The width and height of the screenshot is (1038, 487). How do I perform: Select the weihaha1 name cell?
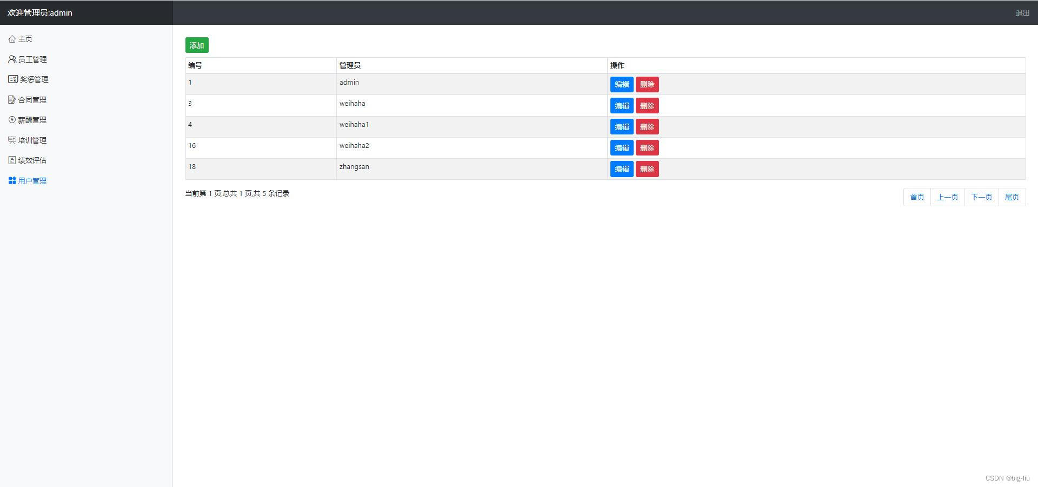[x=472, y=127]
